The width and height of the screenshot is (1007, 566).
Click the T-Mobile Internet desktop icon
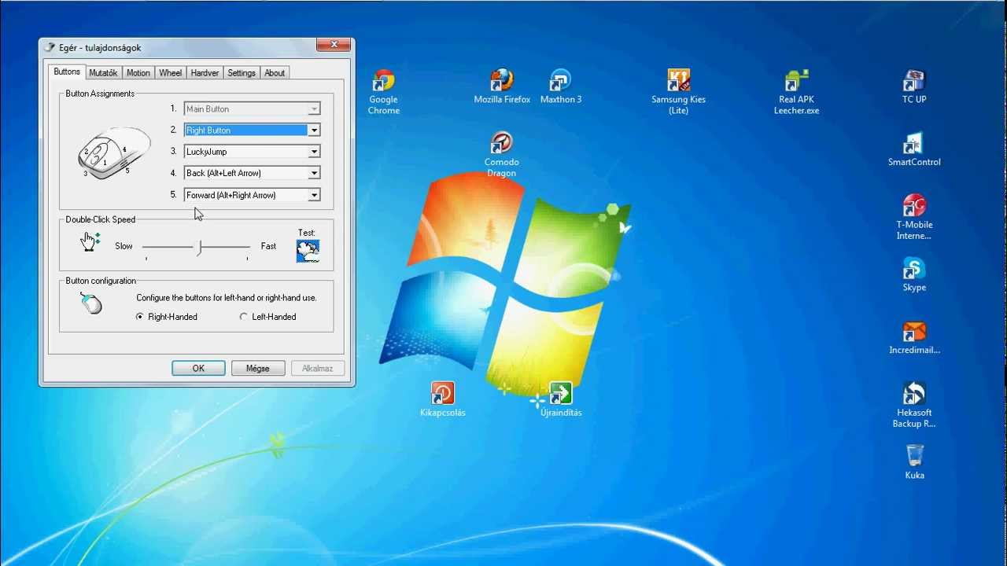(x=914, y=217)
